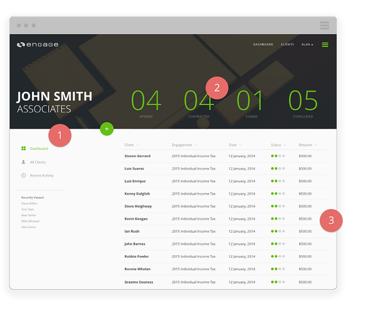Click the All Clients person icon
Viewport: 383px width, 310px height.
[23, 162]
